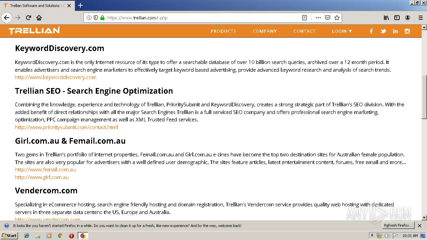This screenshot has height=240, width=427.
Task: Click the clock showing 10:31 AM
Action: pos(410,236)
